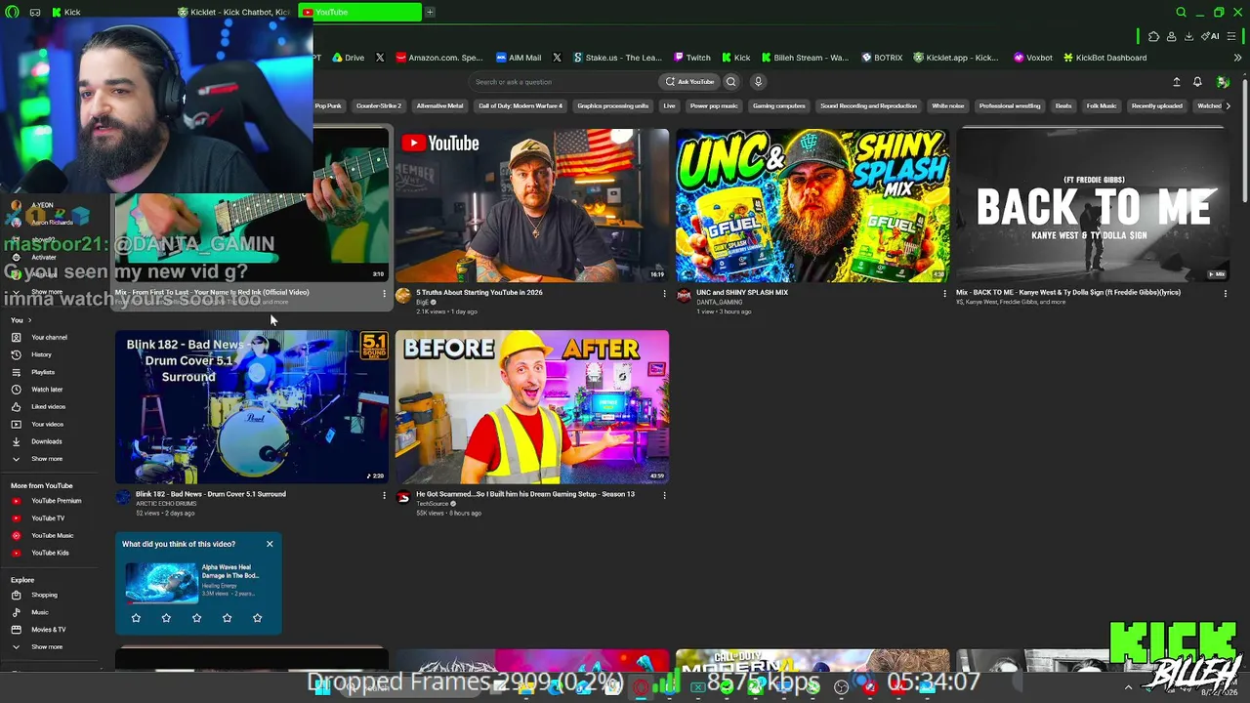Open the YouTube account avatar menu
This screenshot has height=703, width=1250.
pos(1222,82)
